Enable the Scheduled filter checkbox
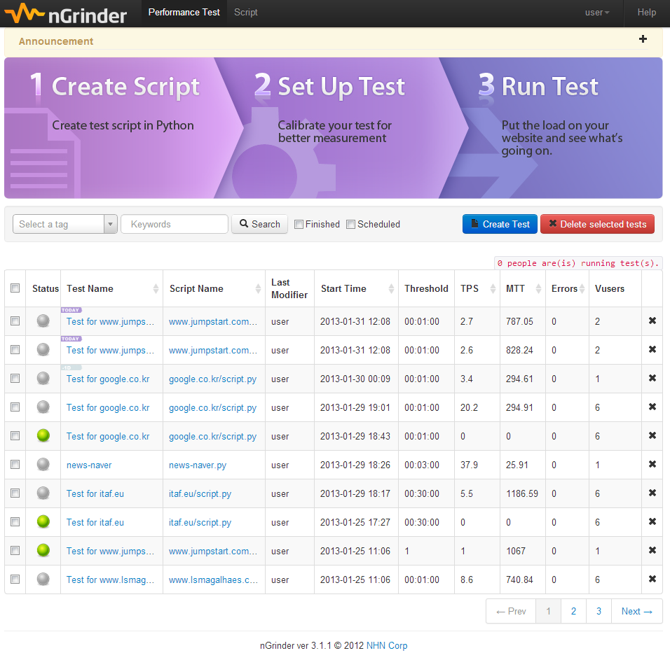The height and width of the screenshot is (660, 670). [350, 224]
